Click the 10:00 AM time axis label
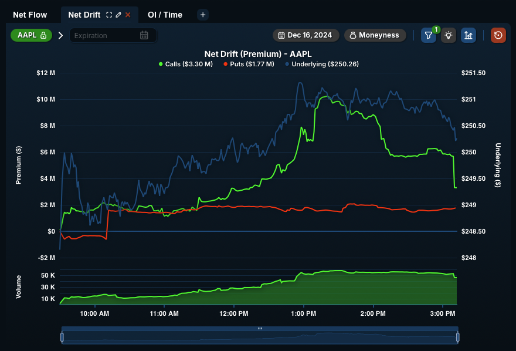The height and width of the screenshot is (351, 516). point(94,313)
